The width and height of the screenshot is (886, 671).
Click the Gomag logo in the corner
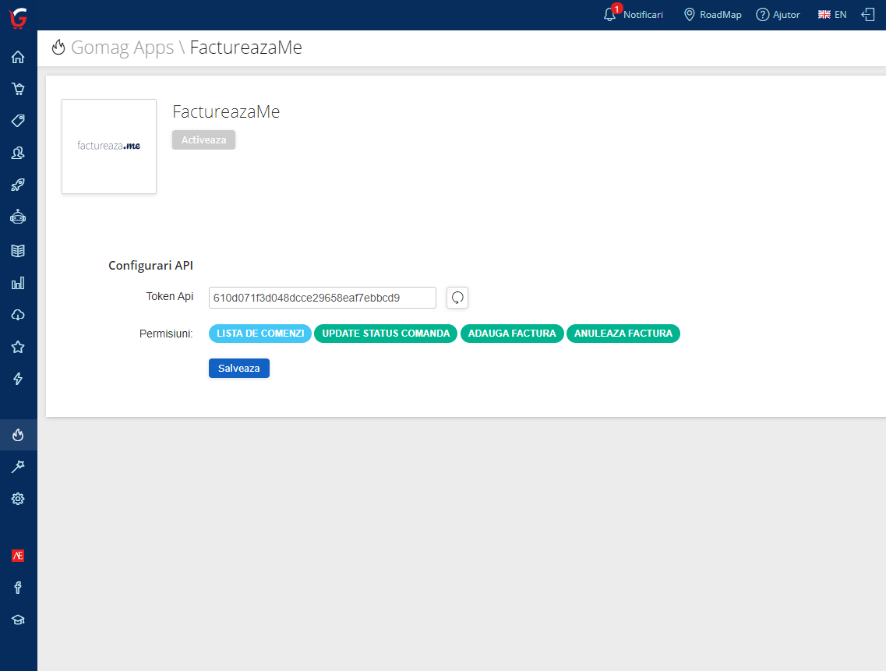point(18,17)
